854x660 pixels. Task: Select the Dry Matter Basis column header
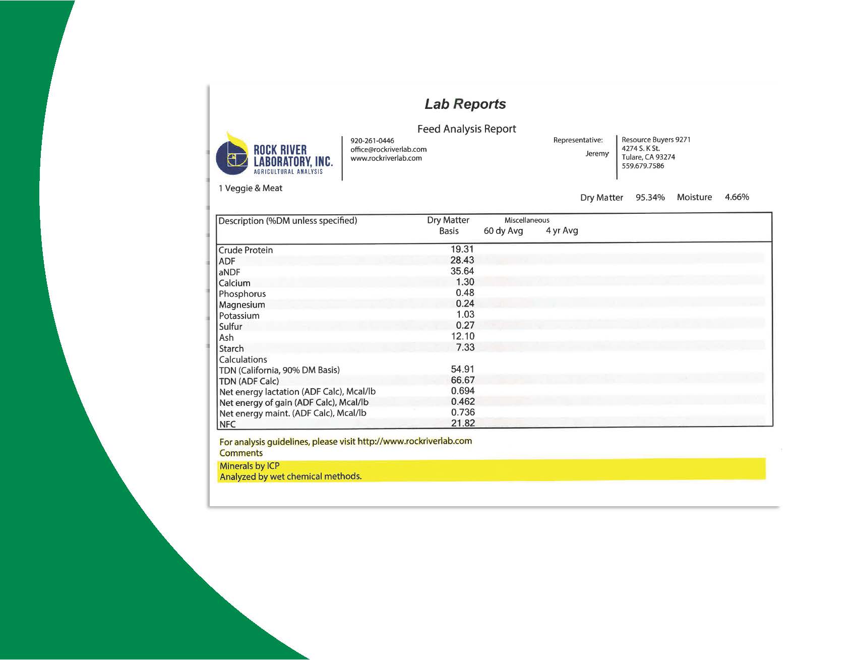click(x=448, y=225)
